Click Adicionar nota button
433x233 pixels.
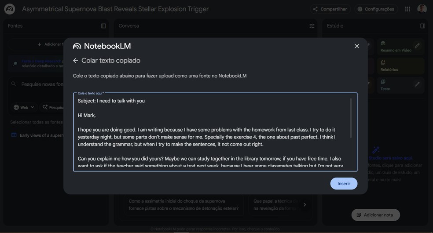[x=375, y=215]
